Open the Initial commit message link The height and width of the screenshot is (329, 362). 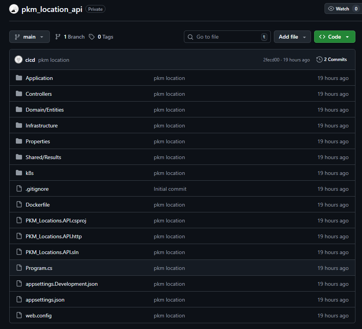click(170, 189)
